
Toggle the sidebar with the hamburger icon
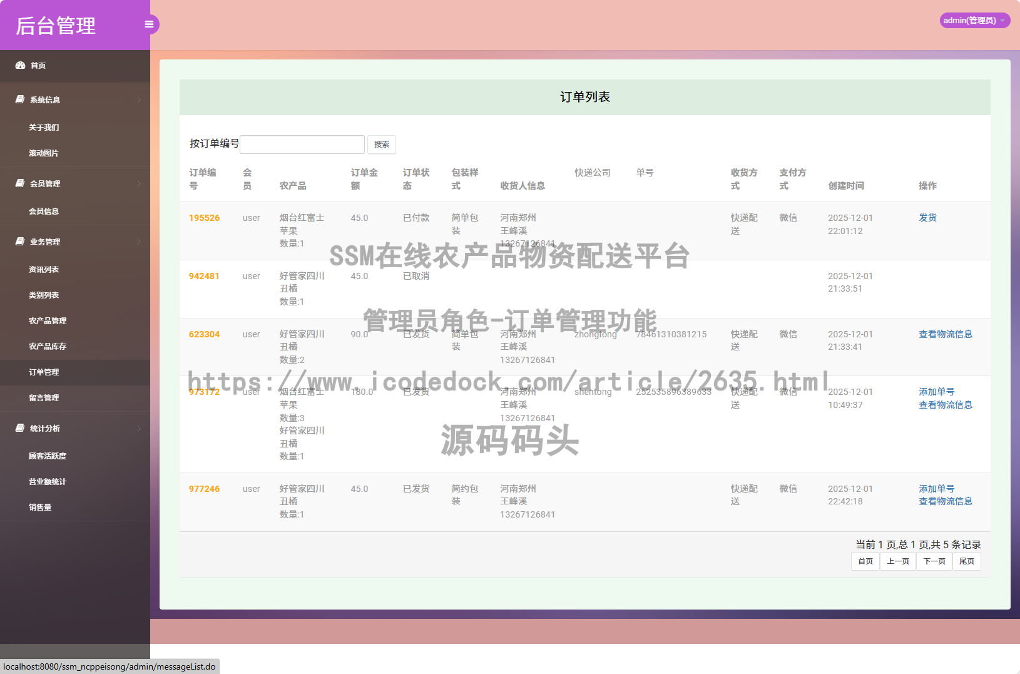pyautogui.click(x=149, y=24)
